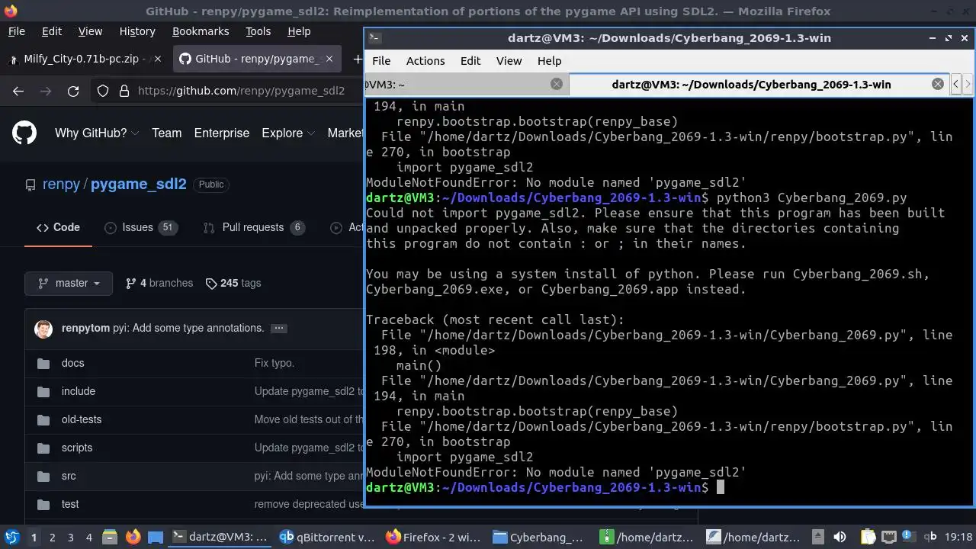Click renpytom avatar on latest commit
The width and height of the screenshot is (976, 549).
point(43,329)
